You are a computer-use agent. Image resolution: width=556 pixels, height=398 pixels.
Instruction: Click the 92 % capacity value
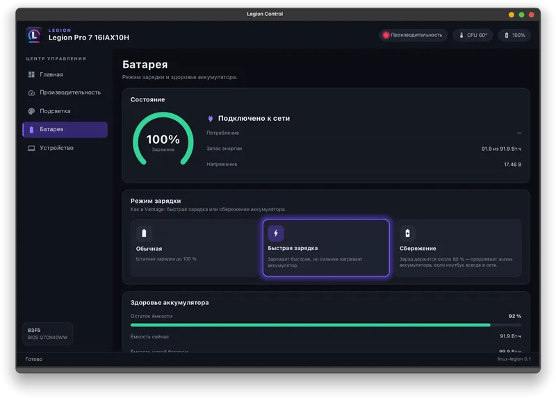[x=515, y=316]
